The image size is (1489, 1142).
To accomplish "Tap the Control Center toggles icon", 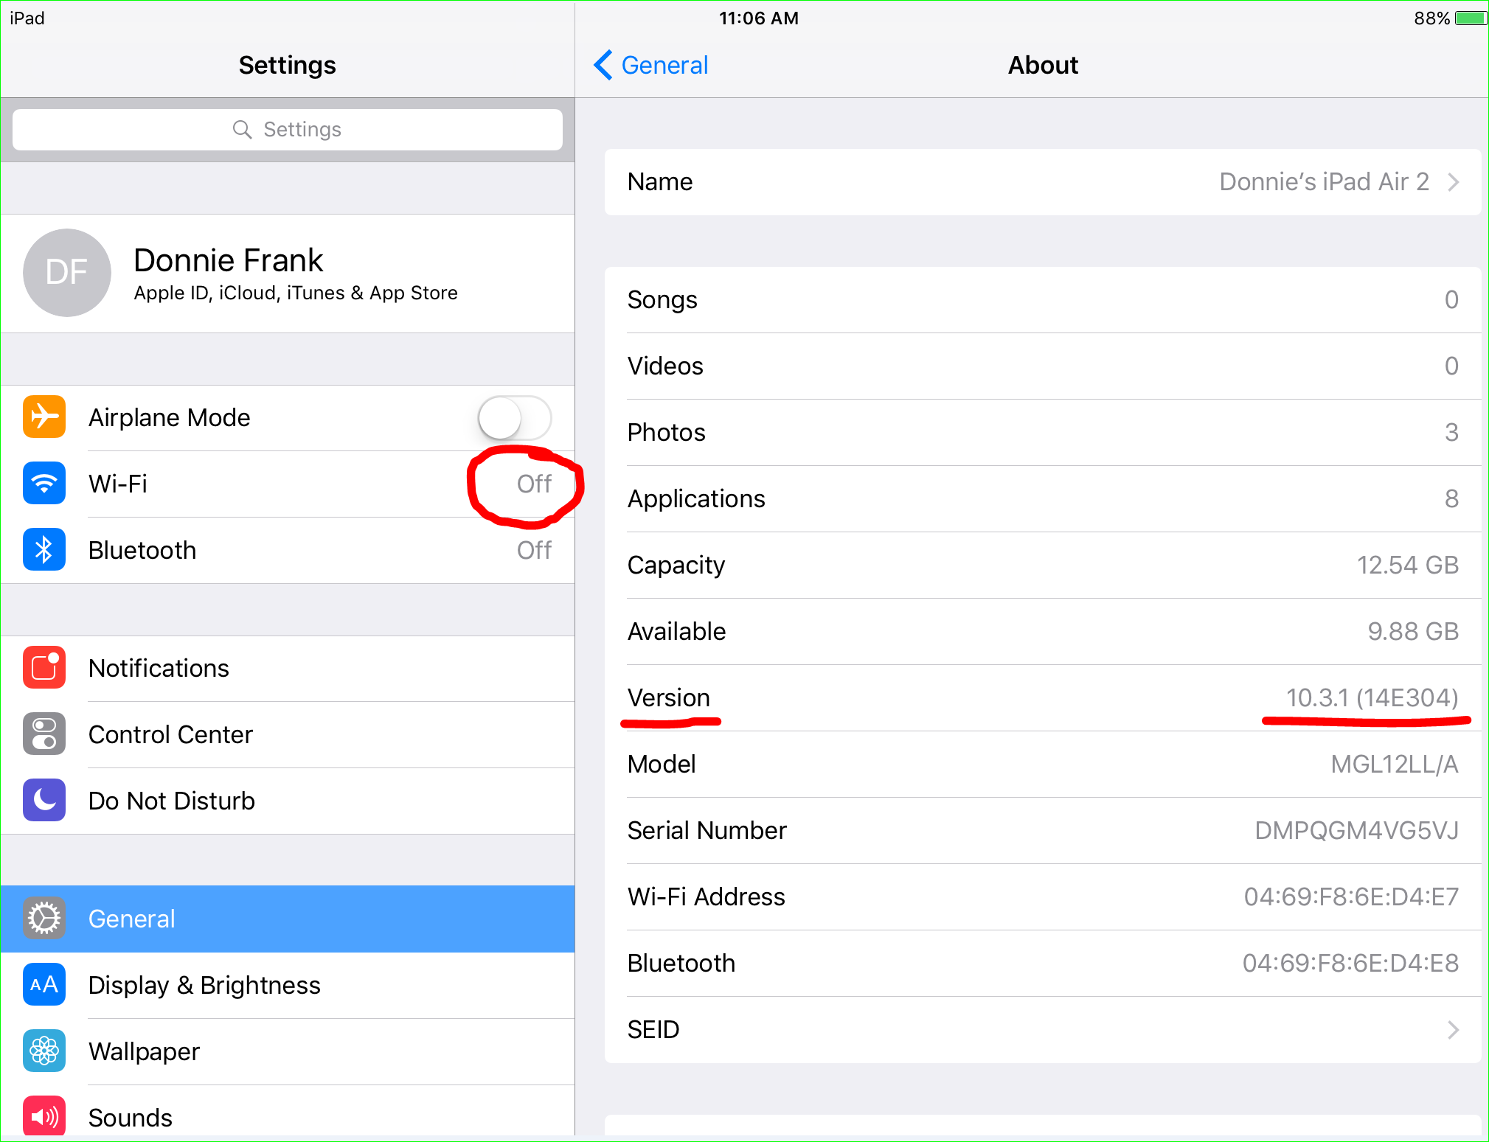I will tap(44, 734).
